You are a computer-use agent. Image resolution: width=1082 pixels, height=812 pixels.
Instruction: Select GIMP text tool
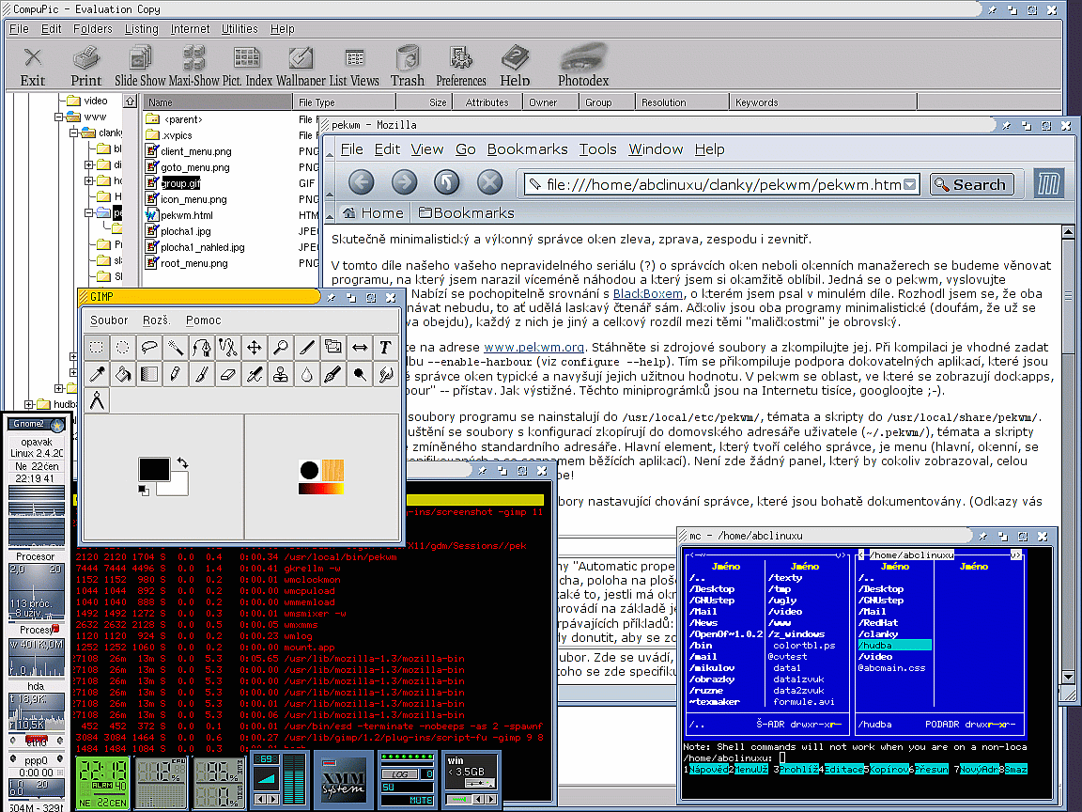[x=385, y=348]
